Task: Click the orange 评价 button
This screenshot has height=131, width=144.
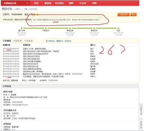Action: pos(134,14)
